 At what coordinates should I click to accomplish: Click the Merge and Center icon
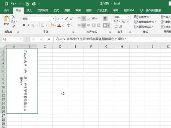(x=105, y=25)
